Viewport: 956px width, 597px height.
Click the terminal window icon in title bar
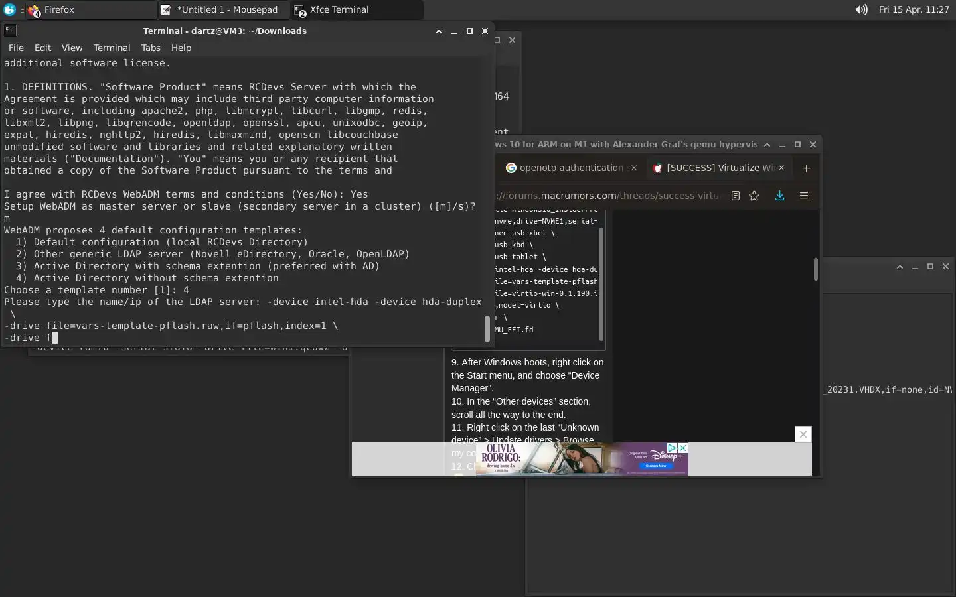click(10, 31)
